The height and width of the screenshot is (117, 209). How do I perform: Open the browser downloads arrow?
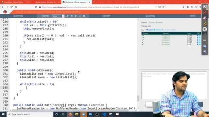[184, 7]
